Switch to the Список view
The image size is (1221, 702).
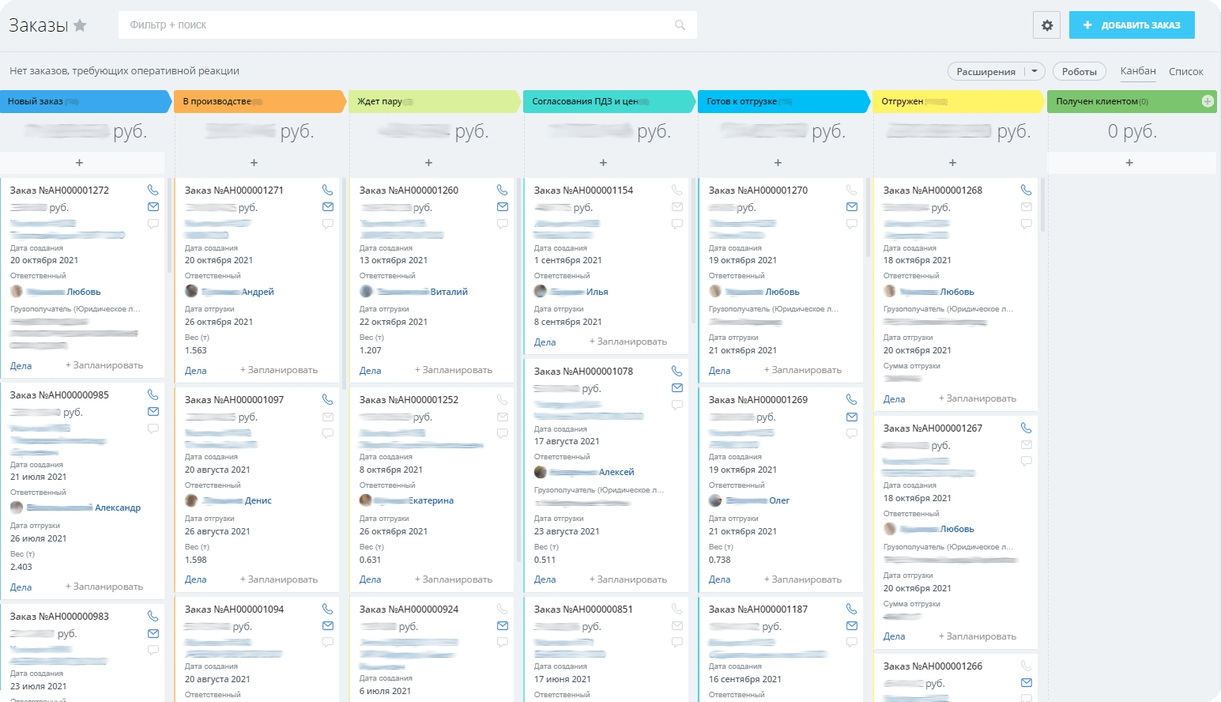(1186, 71)
